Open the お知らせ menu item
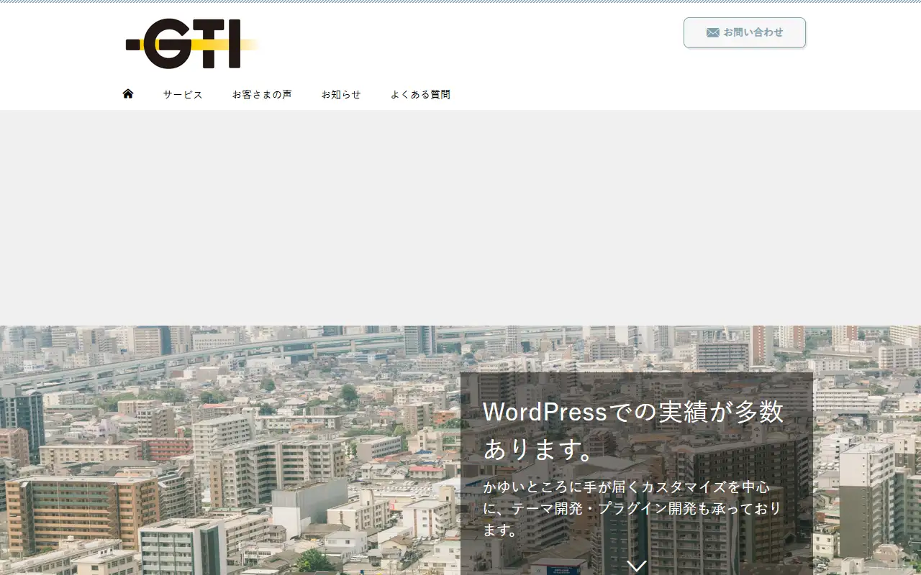Screen dimensions: 921x575 341,94
